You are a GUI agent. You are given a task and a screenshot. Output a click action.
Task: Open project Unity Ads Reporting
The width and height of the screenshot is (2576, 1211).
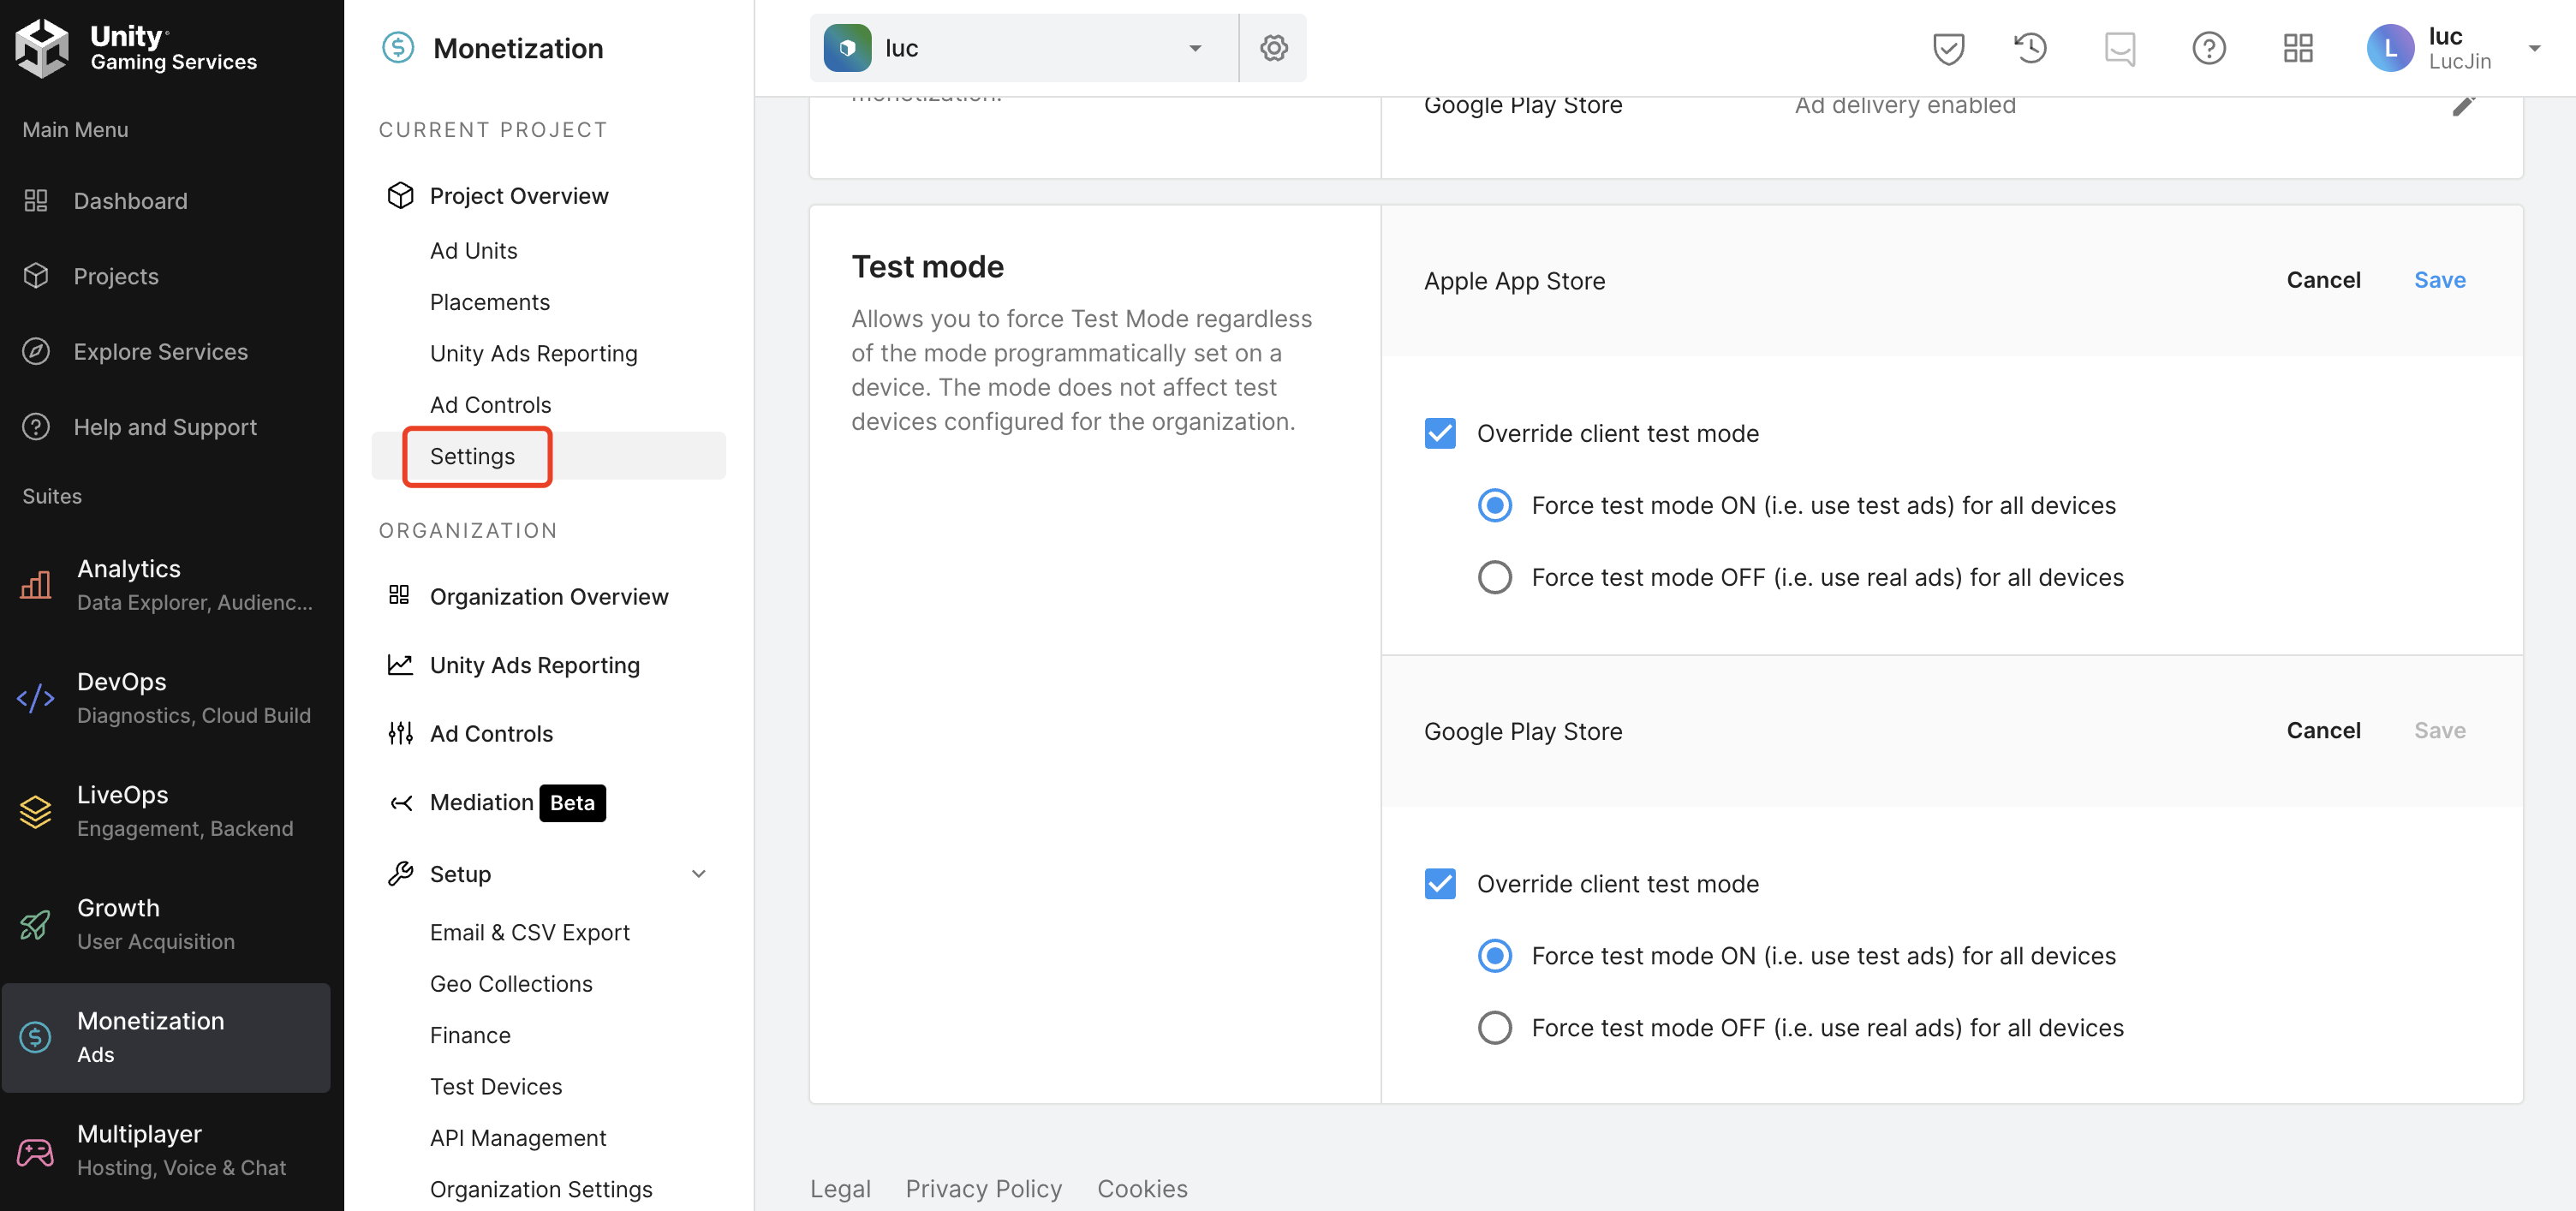(x=533, y=353)
